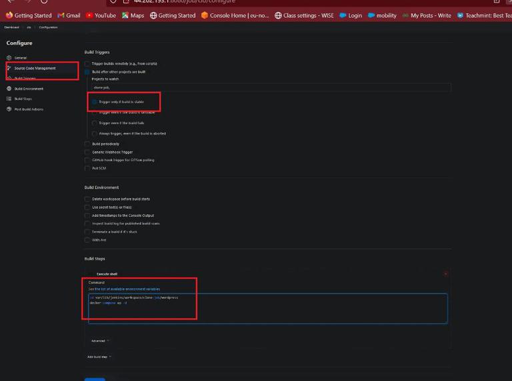Screen dimensions: 512x381
Task: Select Trigger only if build is stable
Action: point(95,102)
